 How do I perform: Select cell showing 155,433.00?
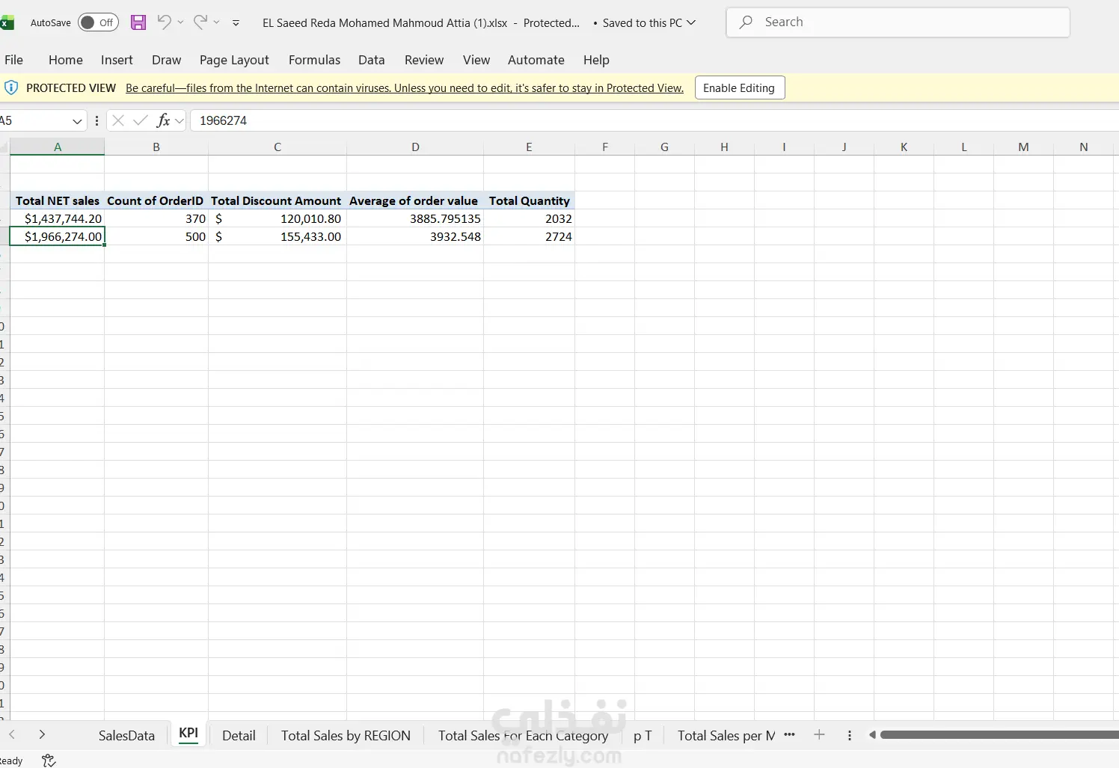277,236
